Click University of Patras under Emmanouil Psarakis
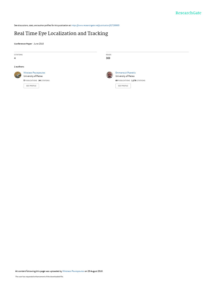Screen dimensions: 212x283 [125, 76]
